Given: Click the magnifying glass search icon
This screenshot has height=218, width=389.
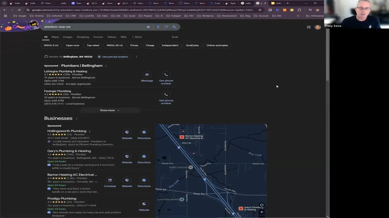Looking at the screenshot, I should coord(174,27).
